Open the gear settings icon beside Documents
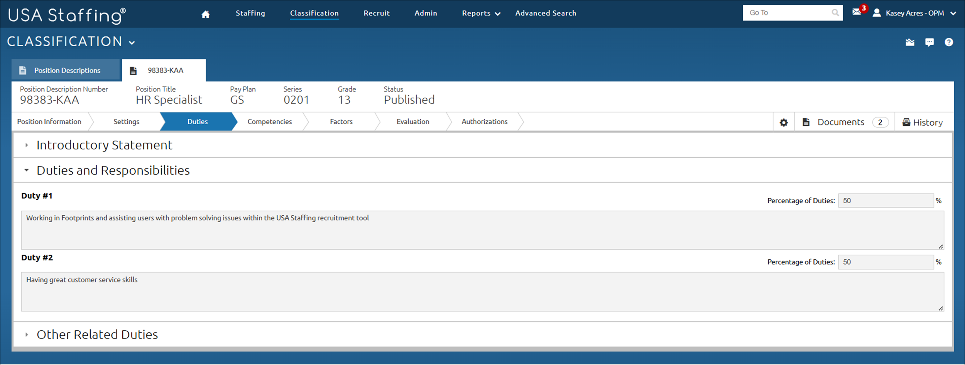The width and height of the screenshot is (965, 365). point(784,122)
